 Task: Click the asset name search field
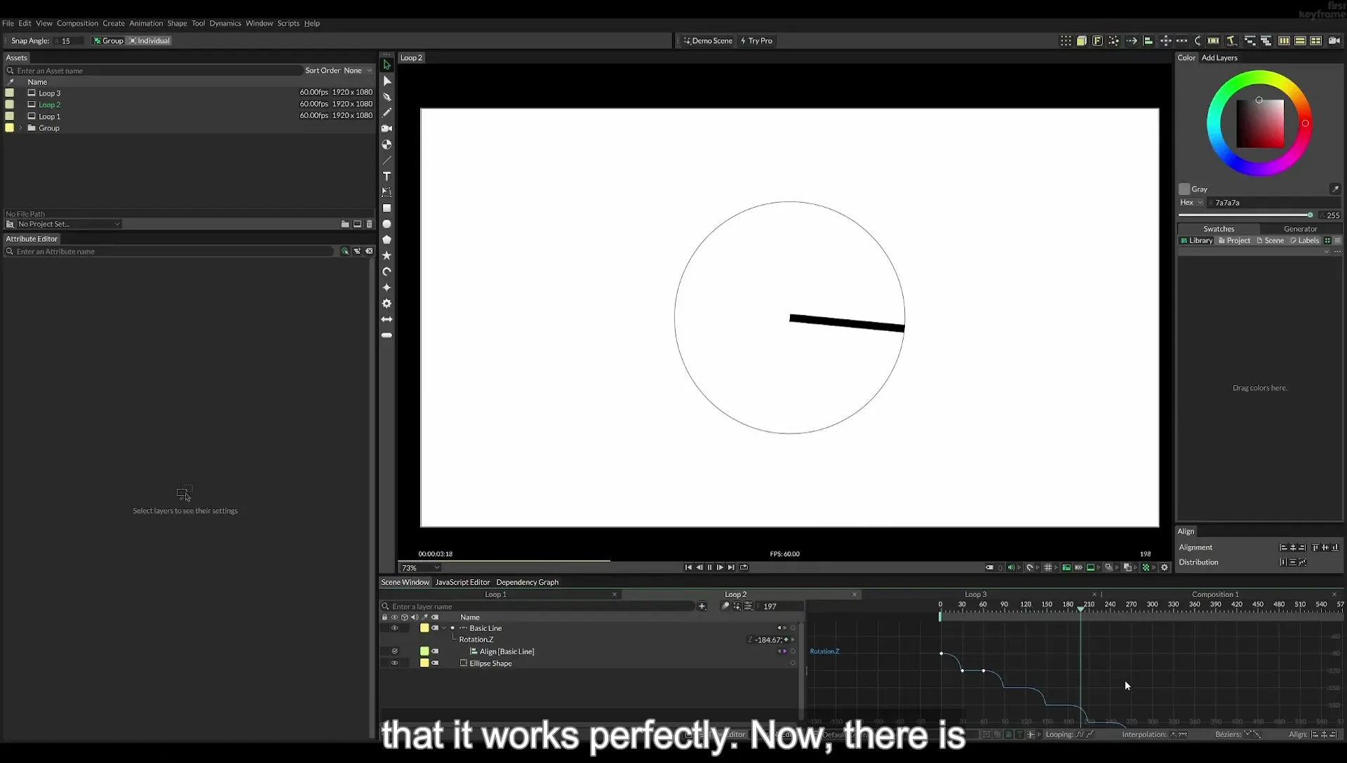[154, 70]
